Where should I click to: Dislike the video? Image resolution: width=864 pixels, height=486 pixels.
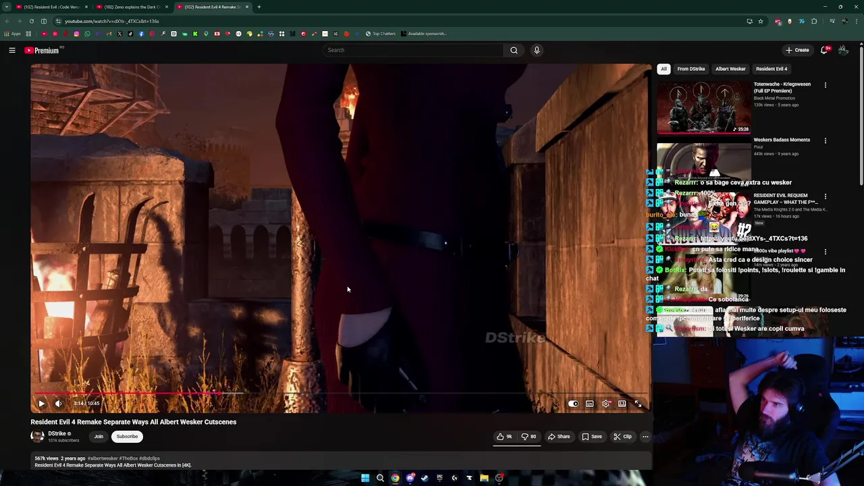tap(529, 437)
